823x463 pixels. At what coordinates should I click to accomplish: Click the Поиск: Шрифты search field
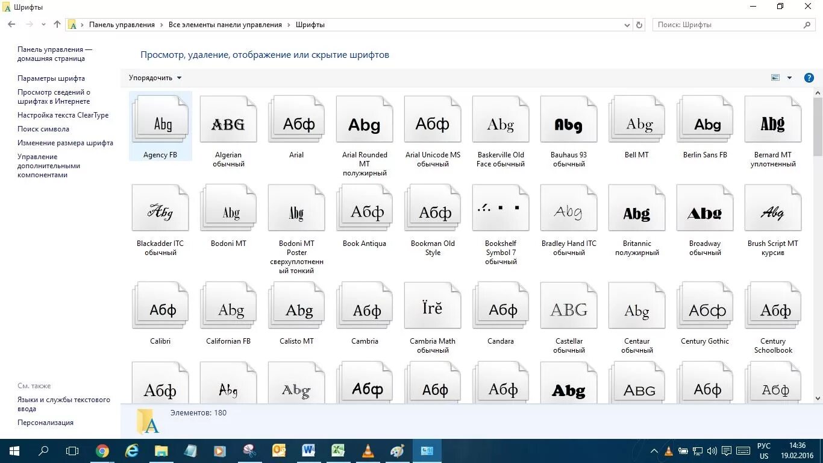[x=734, y=25]
